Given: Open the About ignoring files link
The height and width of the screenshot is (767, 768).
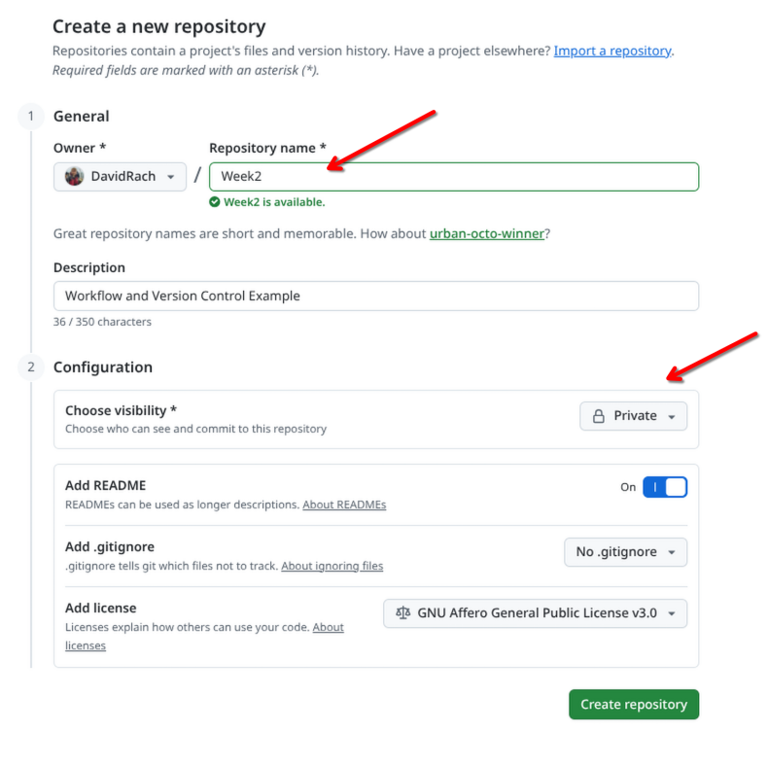Looking at the screenshot, I should click(332, 567).
